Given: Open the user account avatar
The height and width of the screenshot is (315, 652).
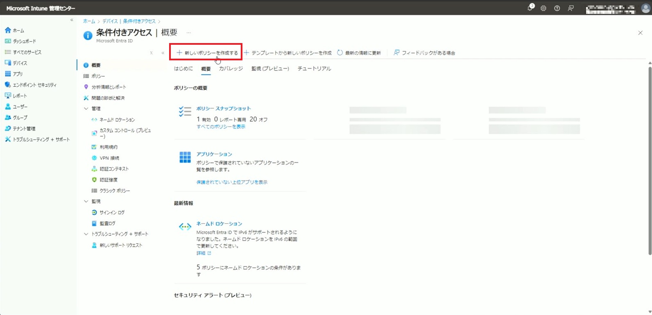Looking at the screenshot, I should tap(646, 8).
